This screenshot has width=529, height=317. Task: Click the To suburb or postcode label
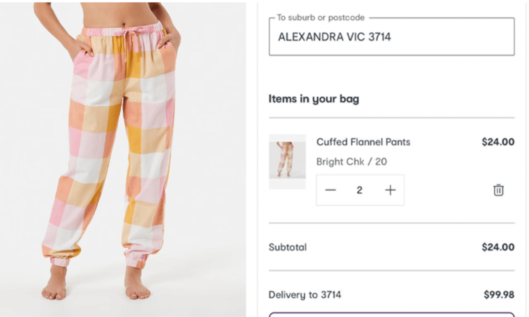pos(320,18)
